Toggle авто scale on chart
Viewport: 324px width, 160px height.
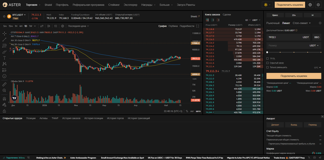[x=198, y=111]
